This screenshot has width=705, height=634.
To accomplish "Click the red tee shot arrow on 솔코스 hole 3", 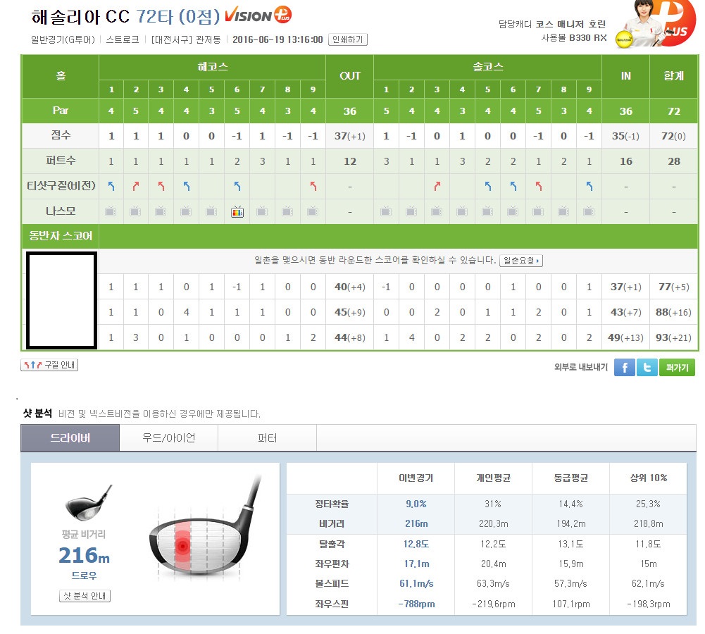I will click(x=437, y=187).
